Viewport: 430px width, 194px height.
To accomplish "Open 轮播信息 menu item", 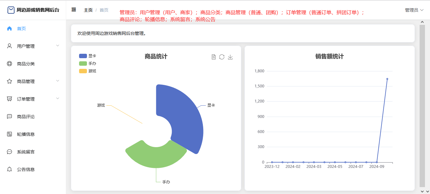I will (26, 134).
